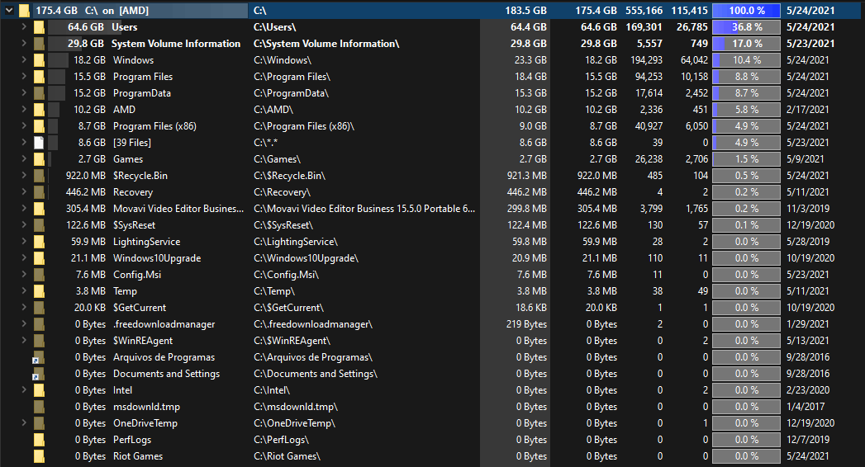Expand the AMD folder node
This screenshot has height=467, width=865.
pyautogui.click(x=24, y=109)
